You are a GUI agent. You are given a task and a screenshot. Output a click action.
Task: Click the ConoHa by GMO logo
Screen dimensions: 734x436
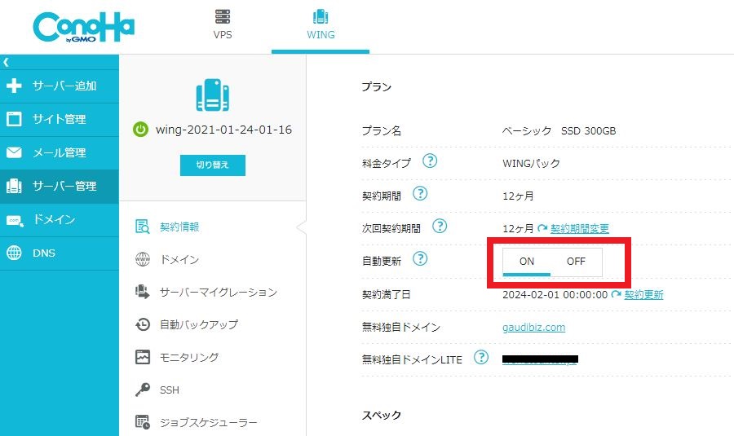pyautogui.click(x=84, y=27)
